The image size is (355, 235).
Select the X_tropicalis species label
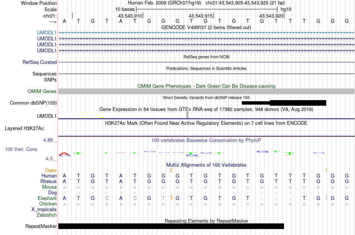click(44, 210)
